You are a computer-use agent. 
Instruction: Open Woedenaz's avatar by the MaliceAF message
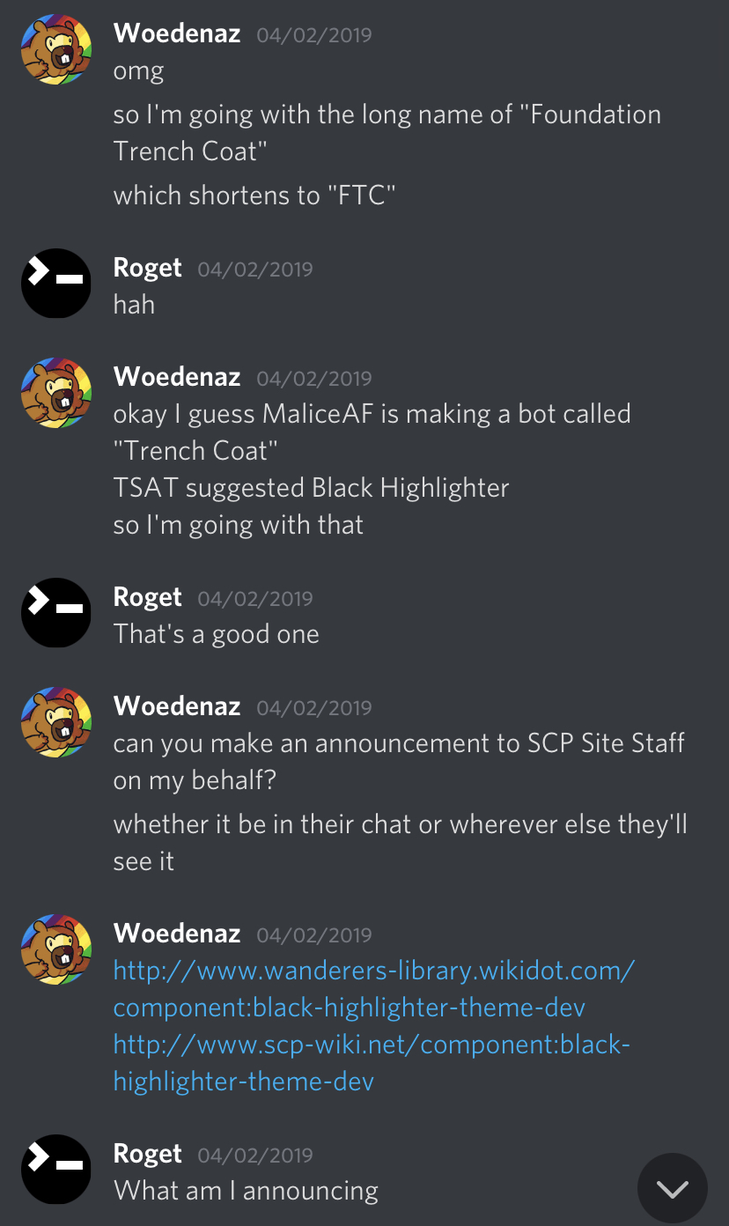(56, 393)
